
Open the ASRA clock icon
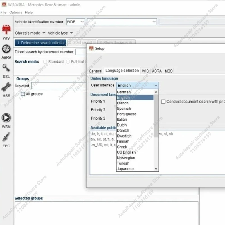[6, 49]
